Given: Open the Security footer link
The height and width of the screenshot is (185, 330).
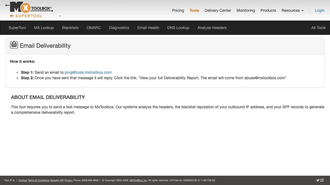Looking at the screenshot, I should pyautogui.click(x=55, y=180).
